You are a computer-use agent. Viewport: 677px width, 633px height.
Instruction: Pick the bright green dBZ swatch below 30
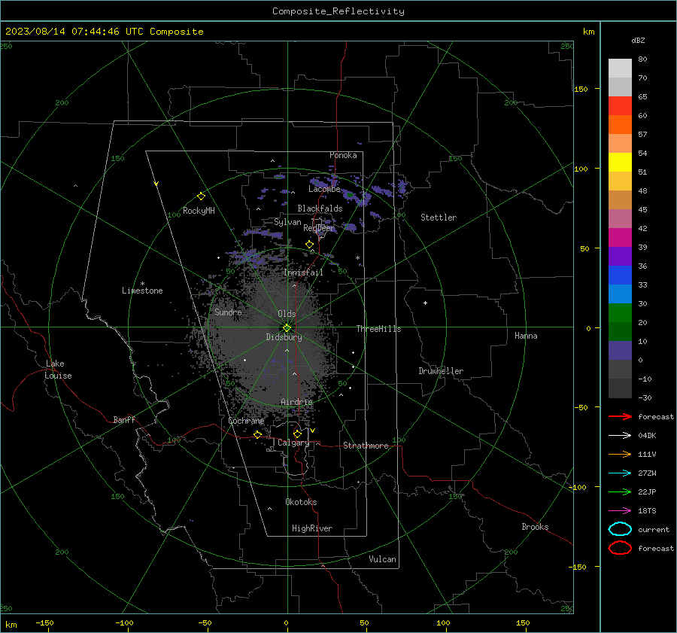tap(620, 313)
